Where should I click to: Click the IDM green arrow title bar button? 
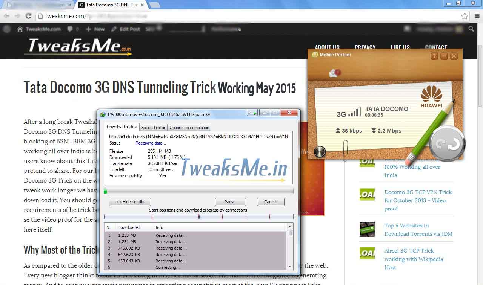click(x=252, y=113)
